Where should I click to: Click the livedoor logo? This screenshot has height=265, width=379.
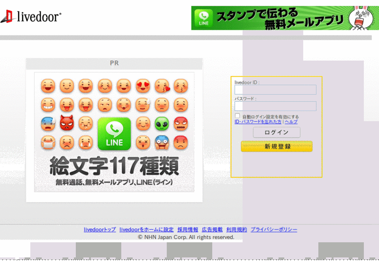[x=31, y=17]
